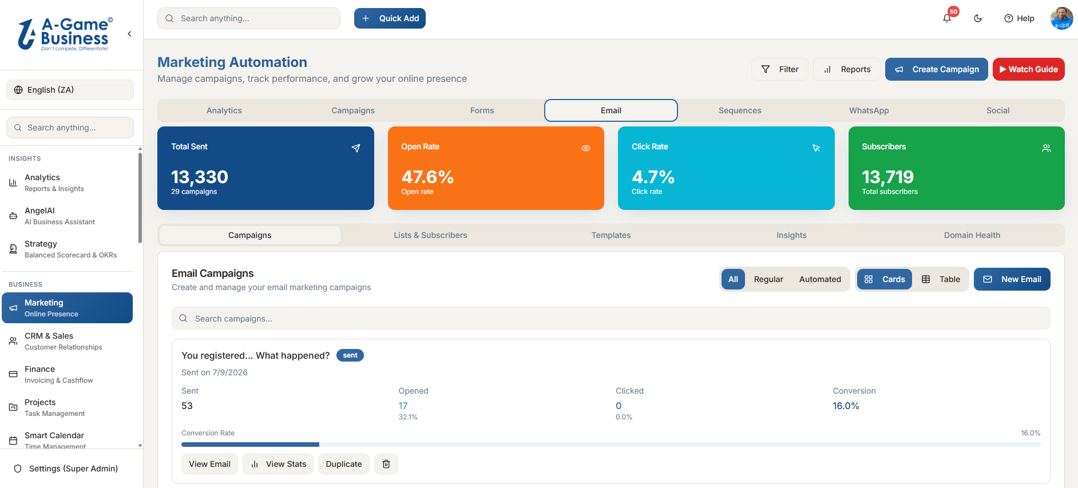Viewport: 1078px width, 488px height.
Task: Switch to the Forms tab
Action: 482,110
